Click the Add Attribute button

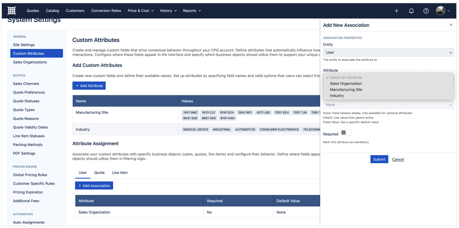pos(89,86)
